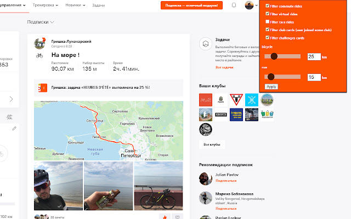Image resolution: width=351 pixels, height=219 pixels.
Task: Open the black round club logo
Action: (x=206, y=129)
